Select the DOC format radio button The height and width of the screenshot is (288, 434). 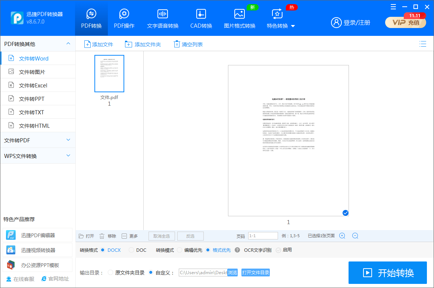[x=131, y=250]
